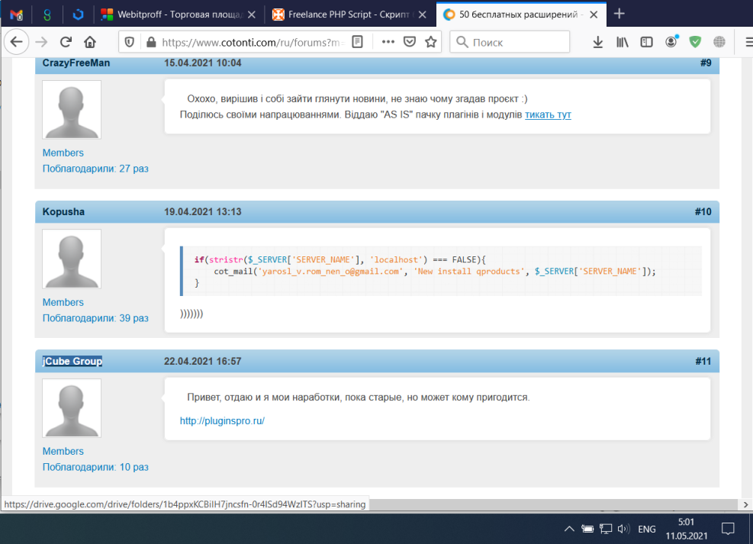Toggle the sidebar view icon

point(646,42)
